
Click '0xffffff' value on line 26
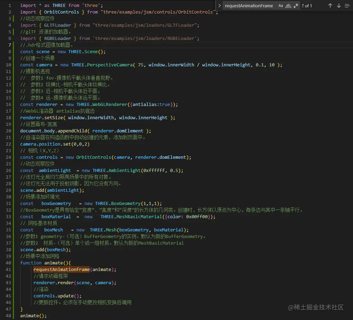click(x=154, y=171)
